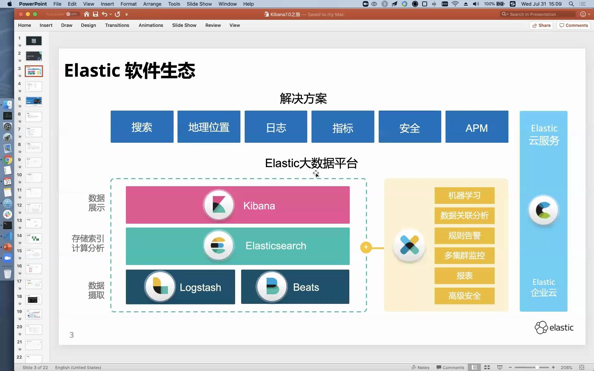
Task: Click the Kibana logo icon on slide
Action: [219, 205]
